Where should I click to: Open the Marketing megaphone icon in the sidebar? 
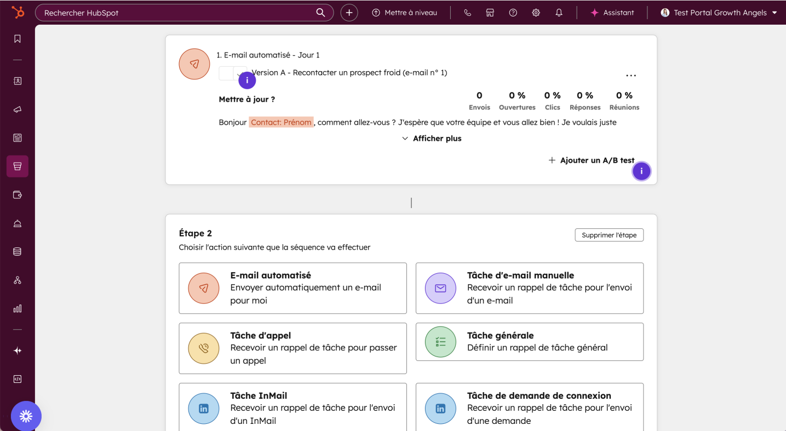click(x=17, y=109)
